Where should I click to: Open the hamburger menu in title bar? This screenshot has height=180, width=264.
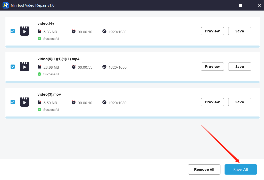(241, 5)
